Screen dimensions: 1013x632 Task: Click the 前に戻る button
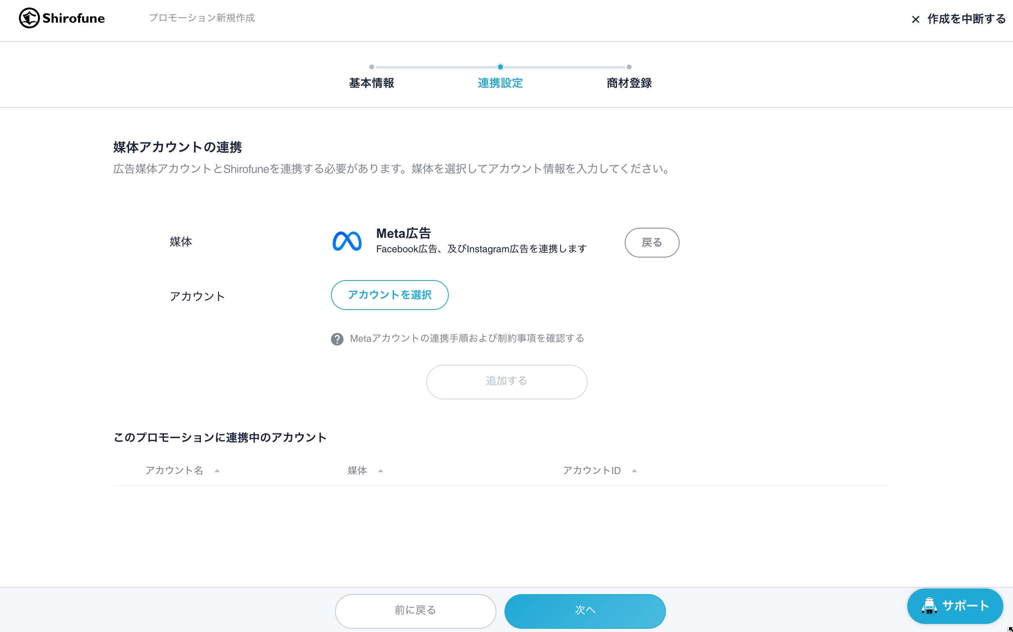tap(415, 611)
